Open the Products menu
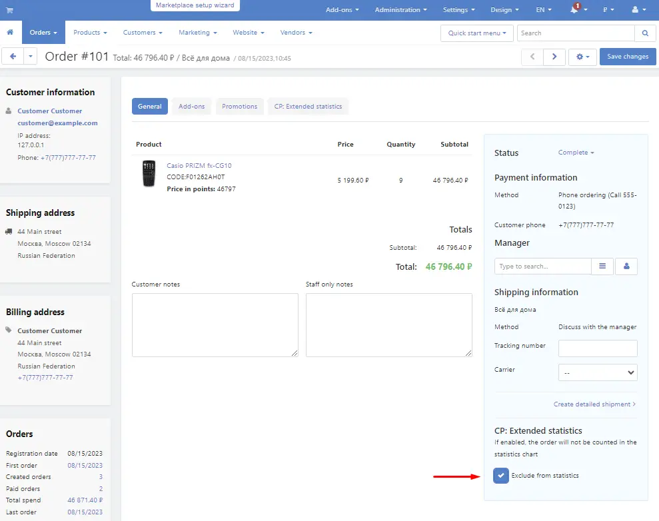 pyautogui.click(x=90, y=33)
